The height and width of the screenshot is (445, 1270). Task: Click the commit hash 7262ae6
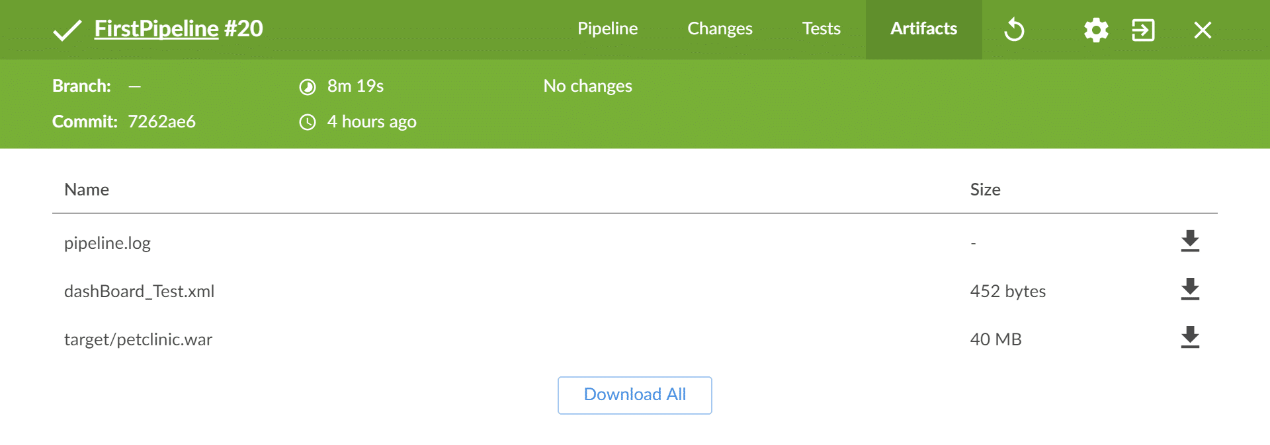pyautogui.click(x=161, y=122)
